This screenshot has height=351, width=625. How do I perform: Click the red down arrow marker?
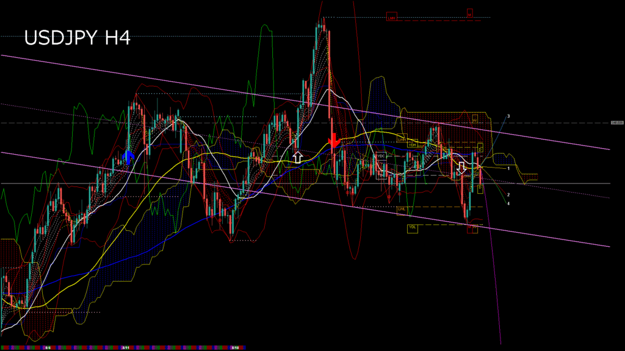334,141
